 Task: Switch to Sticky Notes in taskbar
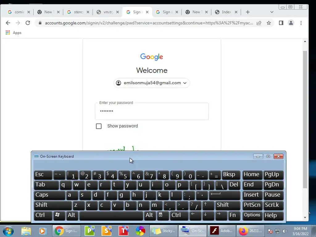[164, 231]
